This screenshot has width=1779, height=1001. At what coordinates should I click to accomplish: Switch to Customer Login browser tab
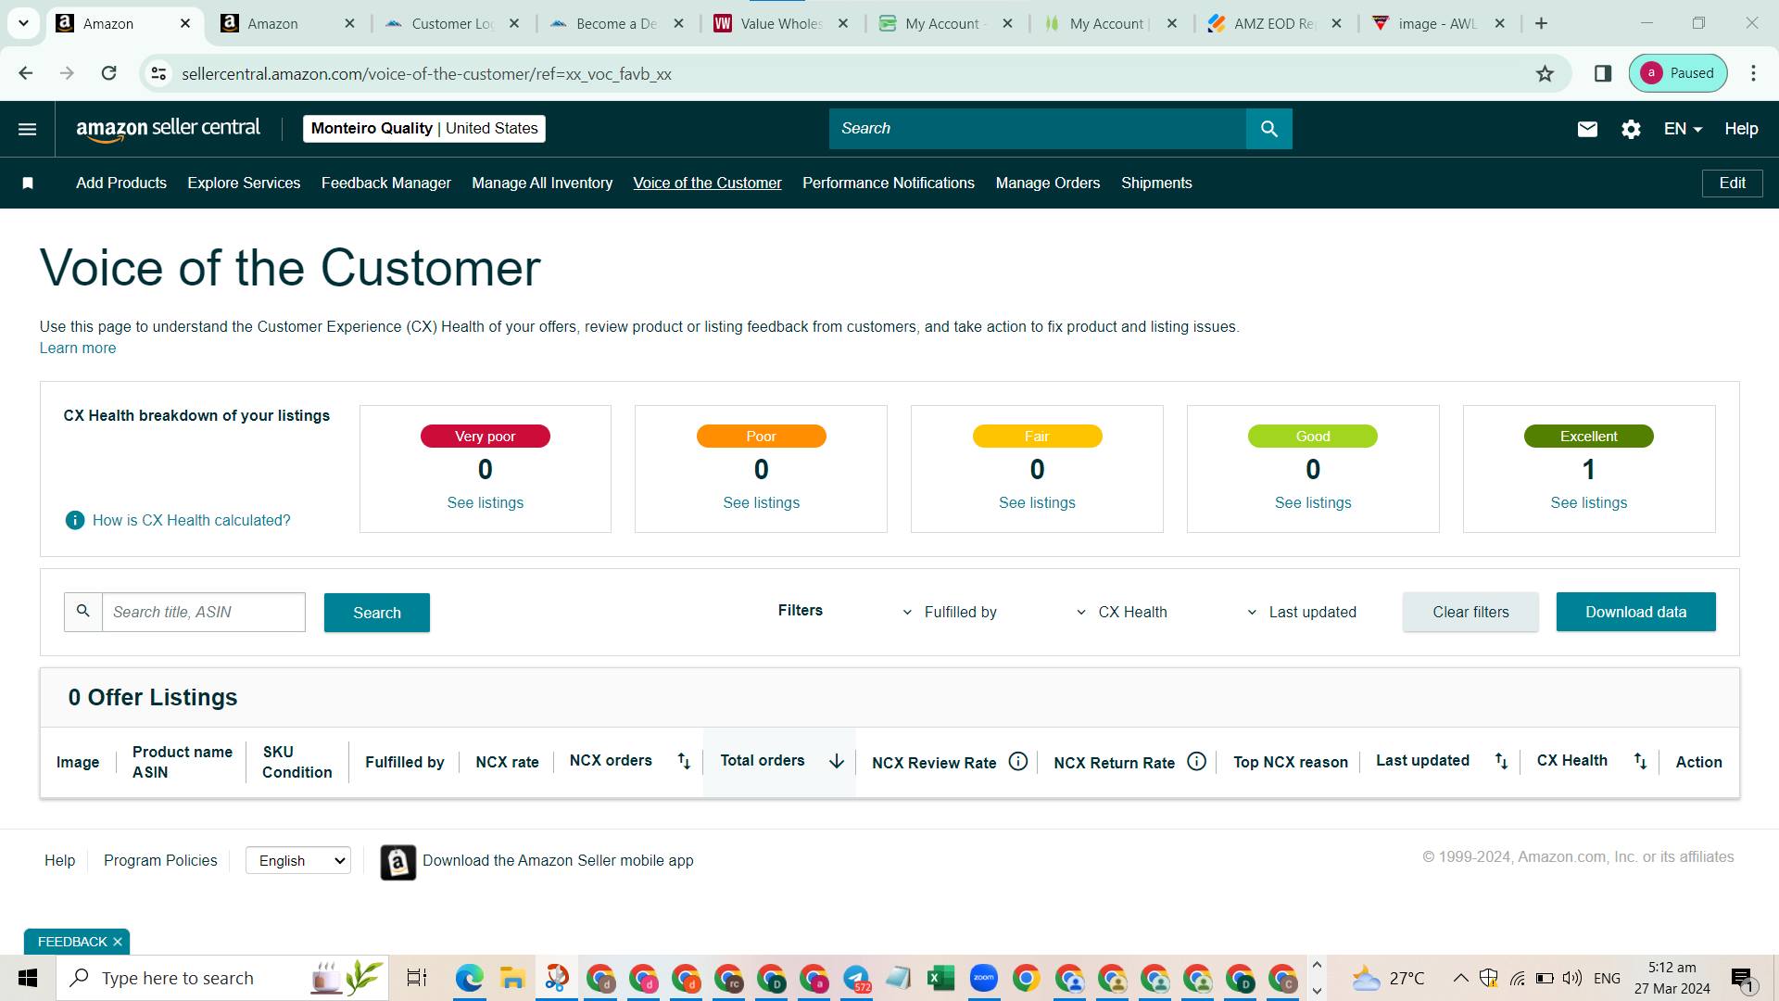(x=453, y=23)
